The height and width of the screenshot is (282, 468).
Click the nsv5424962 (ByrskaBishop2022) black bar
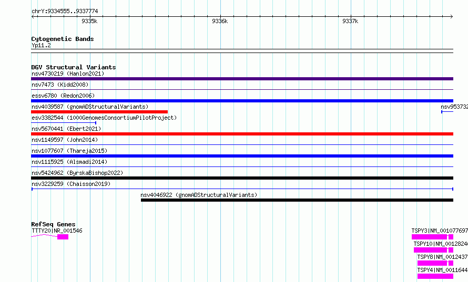tap(242, 178)
